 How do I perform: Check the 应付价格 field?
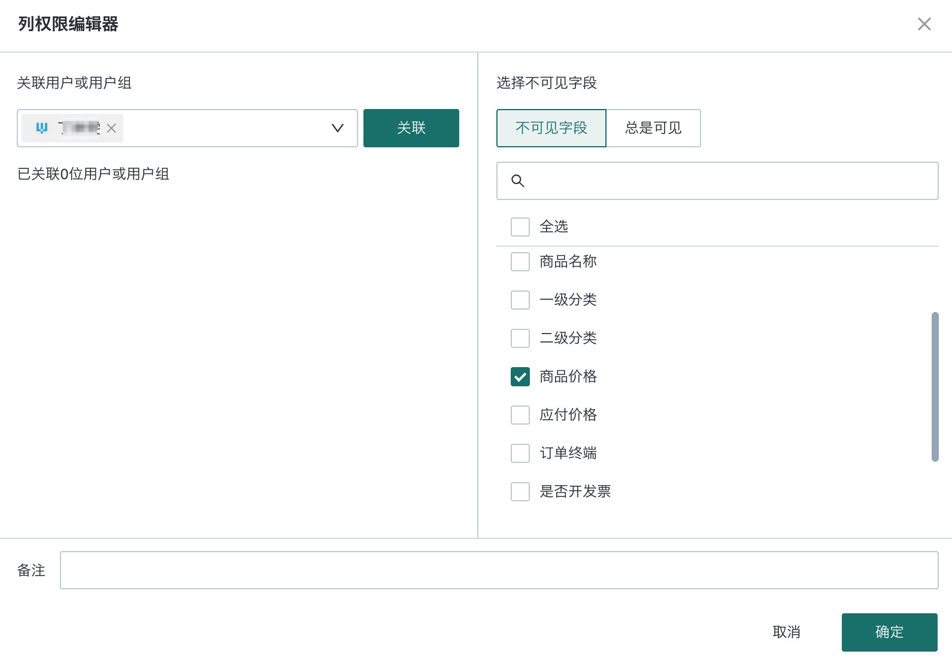(520, 415)
